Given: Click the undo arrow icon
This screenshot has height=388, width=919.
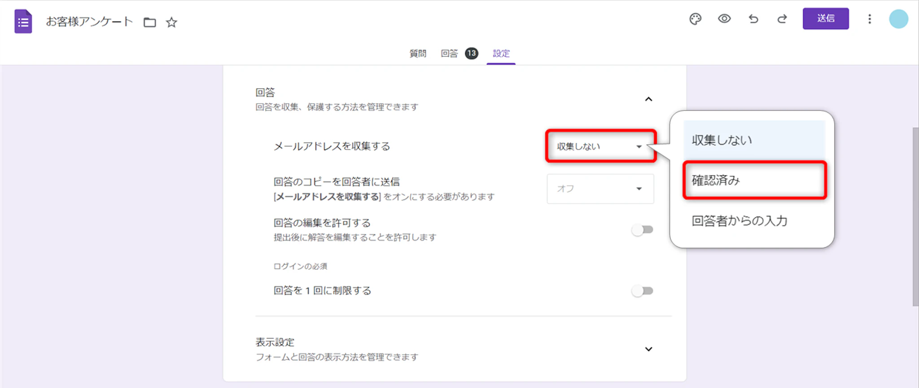Looking at the screenshot, I should (x=753, y=19).
